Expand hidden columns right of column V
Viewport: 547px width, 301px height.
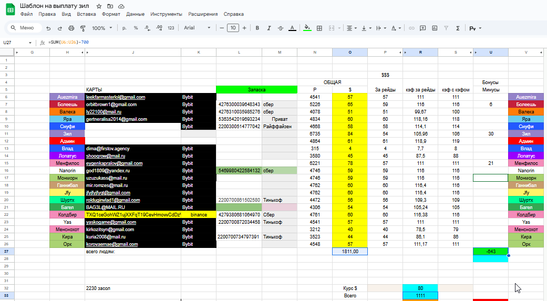tap(541, 53)
